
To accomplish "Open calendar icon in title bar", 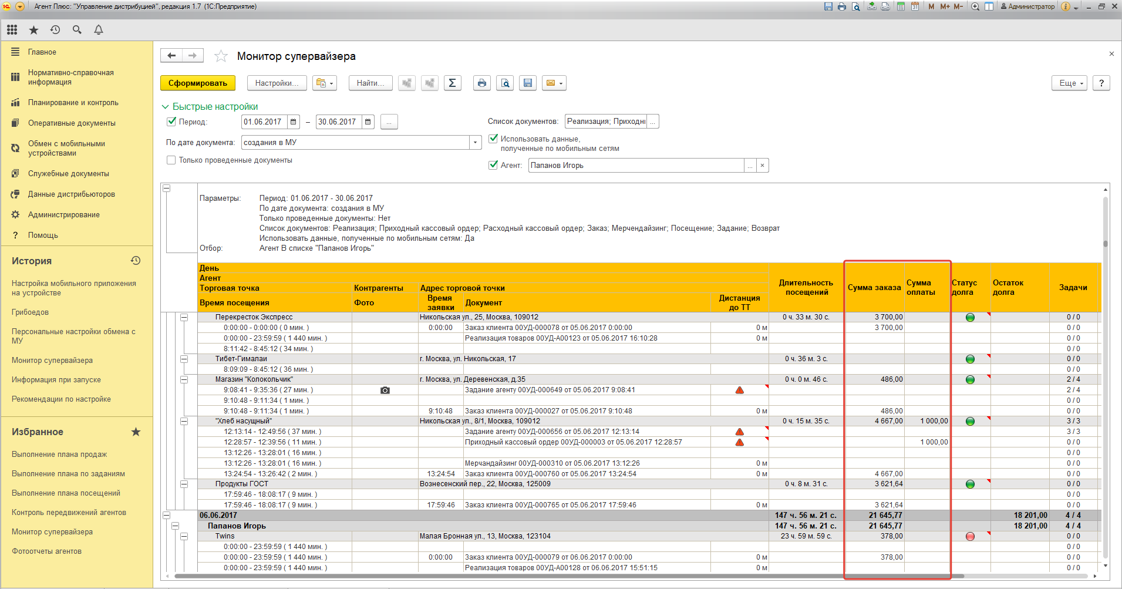I will click(x=915, y=6).
